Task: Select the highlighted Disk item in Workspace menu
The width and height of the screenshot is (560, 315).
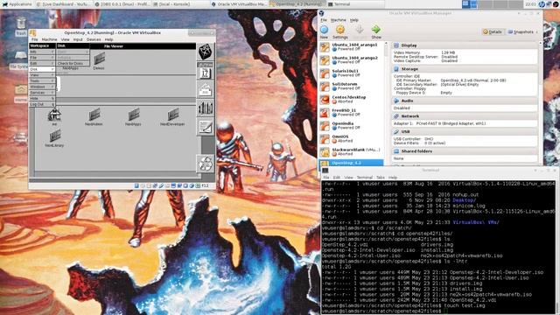Action: point(42,69)
